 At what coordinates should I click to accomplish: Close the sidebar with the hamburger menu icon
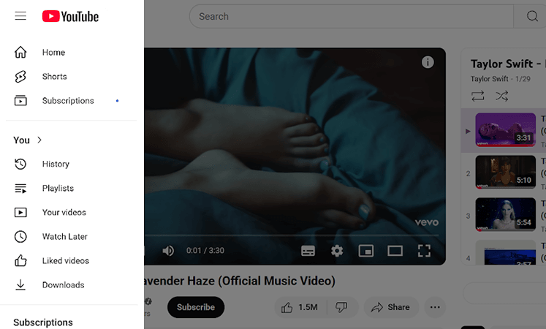click(x=20, y=16)
